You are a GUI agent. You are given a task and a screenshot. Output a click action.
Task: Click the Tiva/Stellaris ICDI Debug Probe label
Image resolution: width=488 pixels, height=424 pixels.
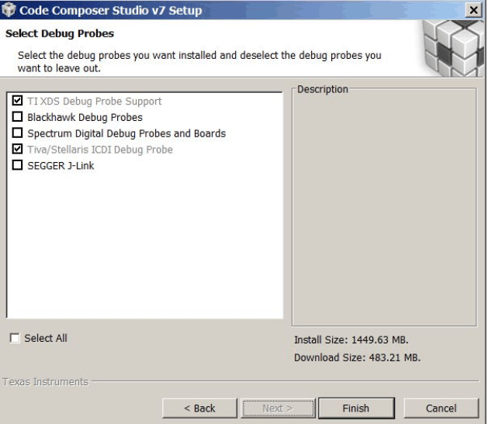click(100, 150)
